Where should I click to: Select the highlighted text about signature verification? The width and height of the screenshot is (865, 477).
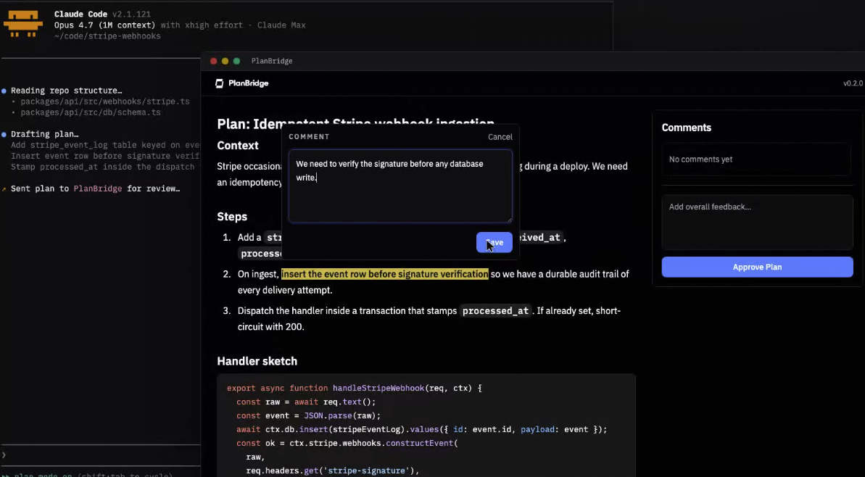(x=384, y=273)
